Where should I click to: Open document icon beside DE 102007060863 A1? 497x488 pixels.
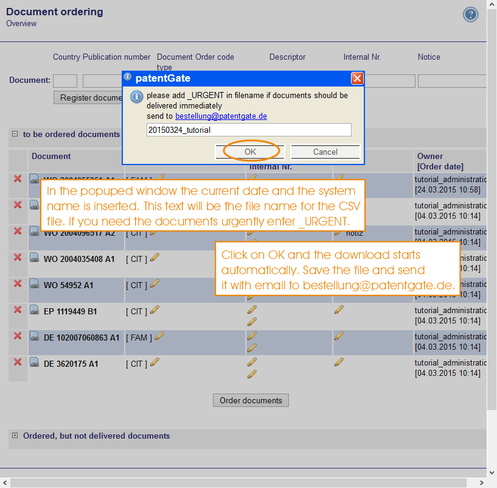tap(34, 336)
